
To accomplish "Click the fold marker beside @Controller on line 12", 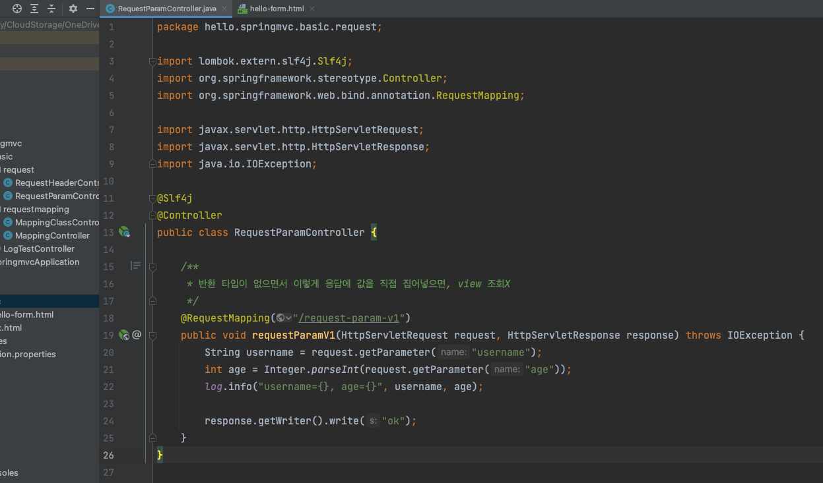I will [x=152, y=215].
